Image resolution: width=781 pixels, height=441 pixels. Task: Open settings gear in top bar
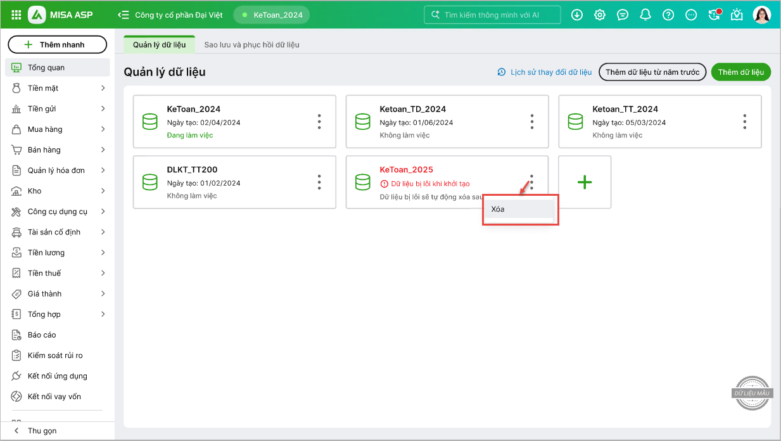click(x=599, y=15)
